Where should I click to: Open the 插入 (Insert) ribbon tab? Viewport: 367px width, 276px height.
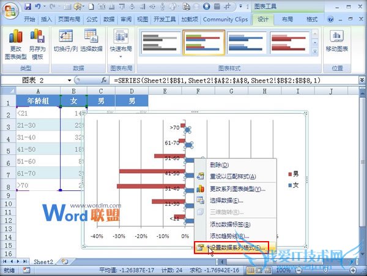tap(46, 20)
